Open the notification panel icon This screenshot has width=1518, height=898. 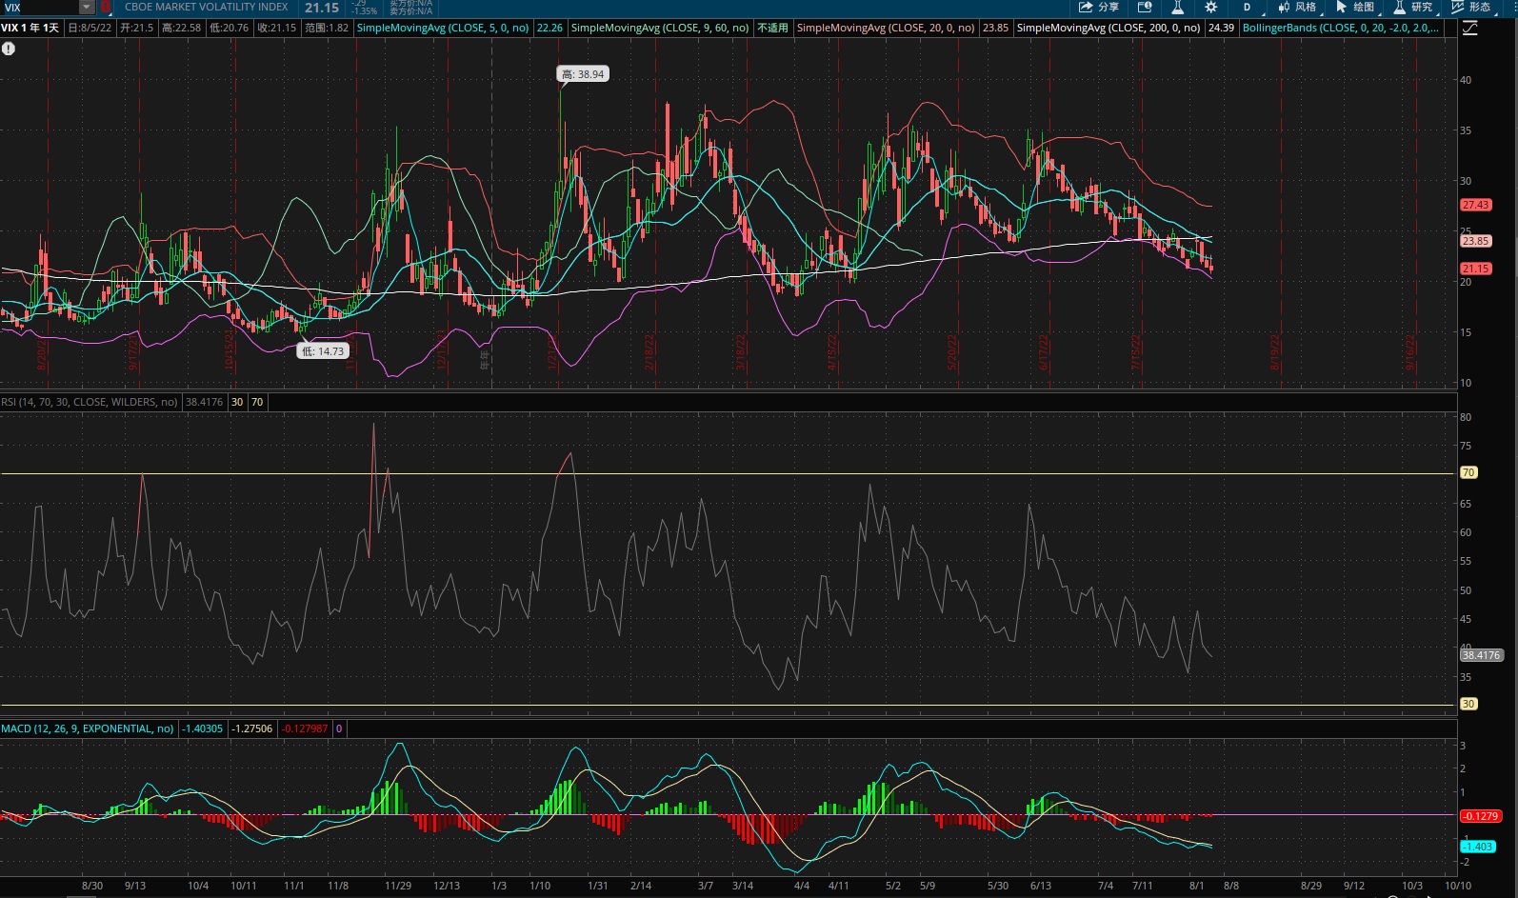pyautogui.click(x=1145, y=7)
